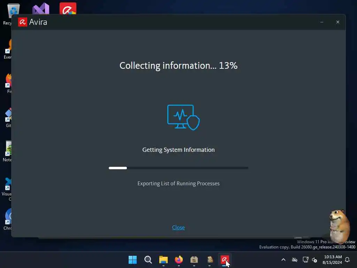Select the Visual Studio desktop icon
This screenshot has width=357, height=268.
pyautogui.click(x=41, y=8)
